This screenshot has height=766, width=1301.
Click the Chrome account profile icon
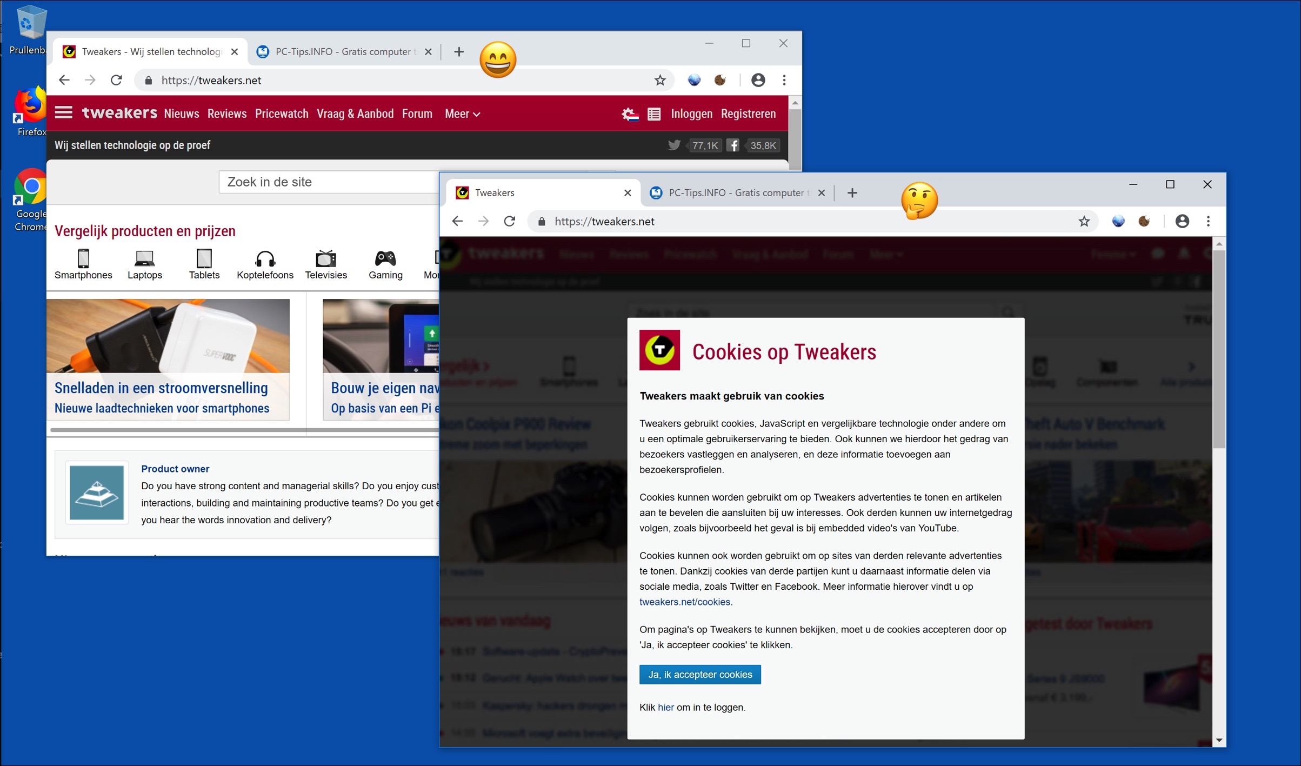[x=1183, y=222]
